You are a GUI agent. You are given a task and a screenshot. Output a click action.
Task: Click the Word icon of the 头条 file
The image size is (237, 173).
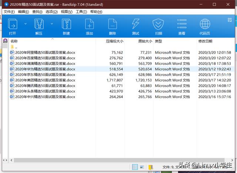coord(12,91)
